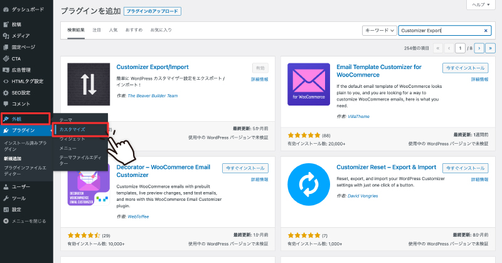Click the メニューを閉じる collapse arrow icon
502x263 pixels.
(x=6, y=221)
